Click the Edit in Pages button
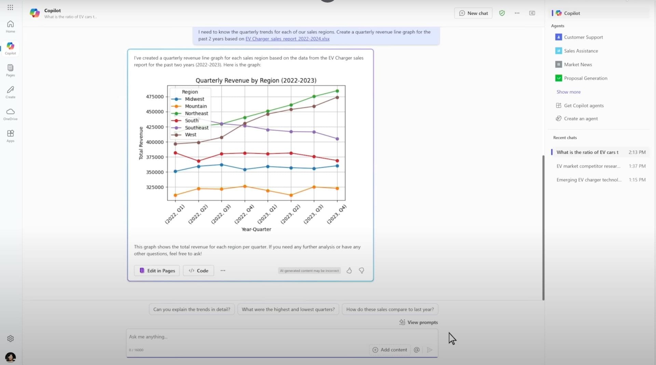This screenshot has height=365, width=656. click(156, 271)
